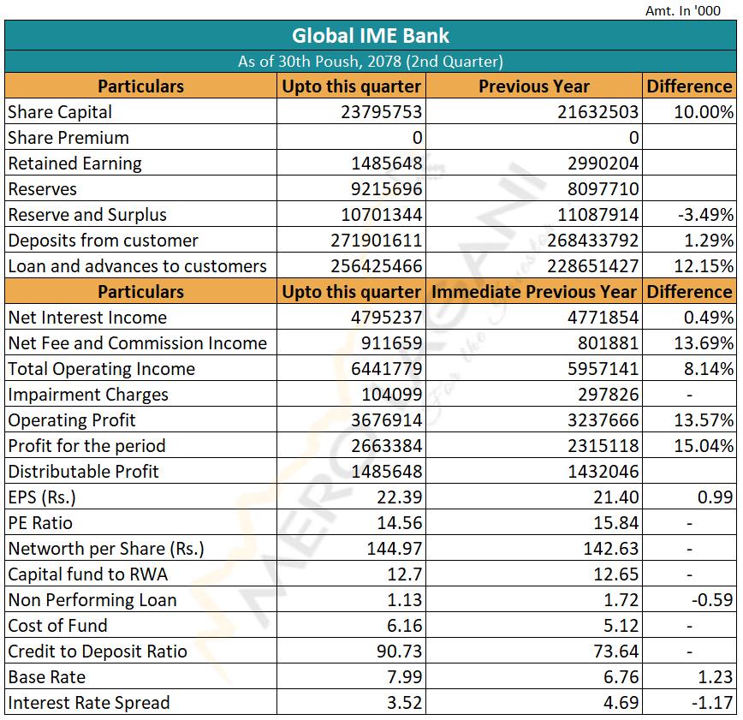The height and width of the screenshot is (720, 743).
Task: Click the -0.59 difference cell
Action: (x=712, y=600)
